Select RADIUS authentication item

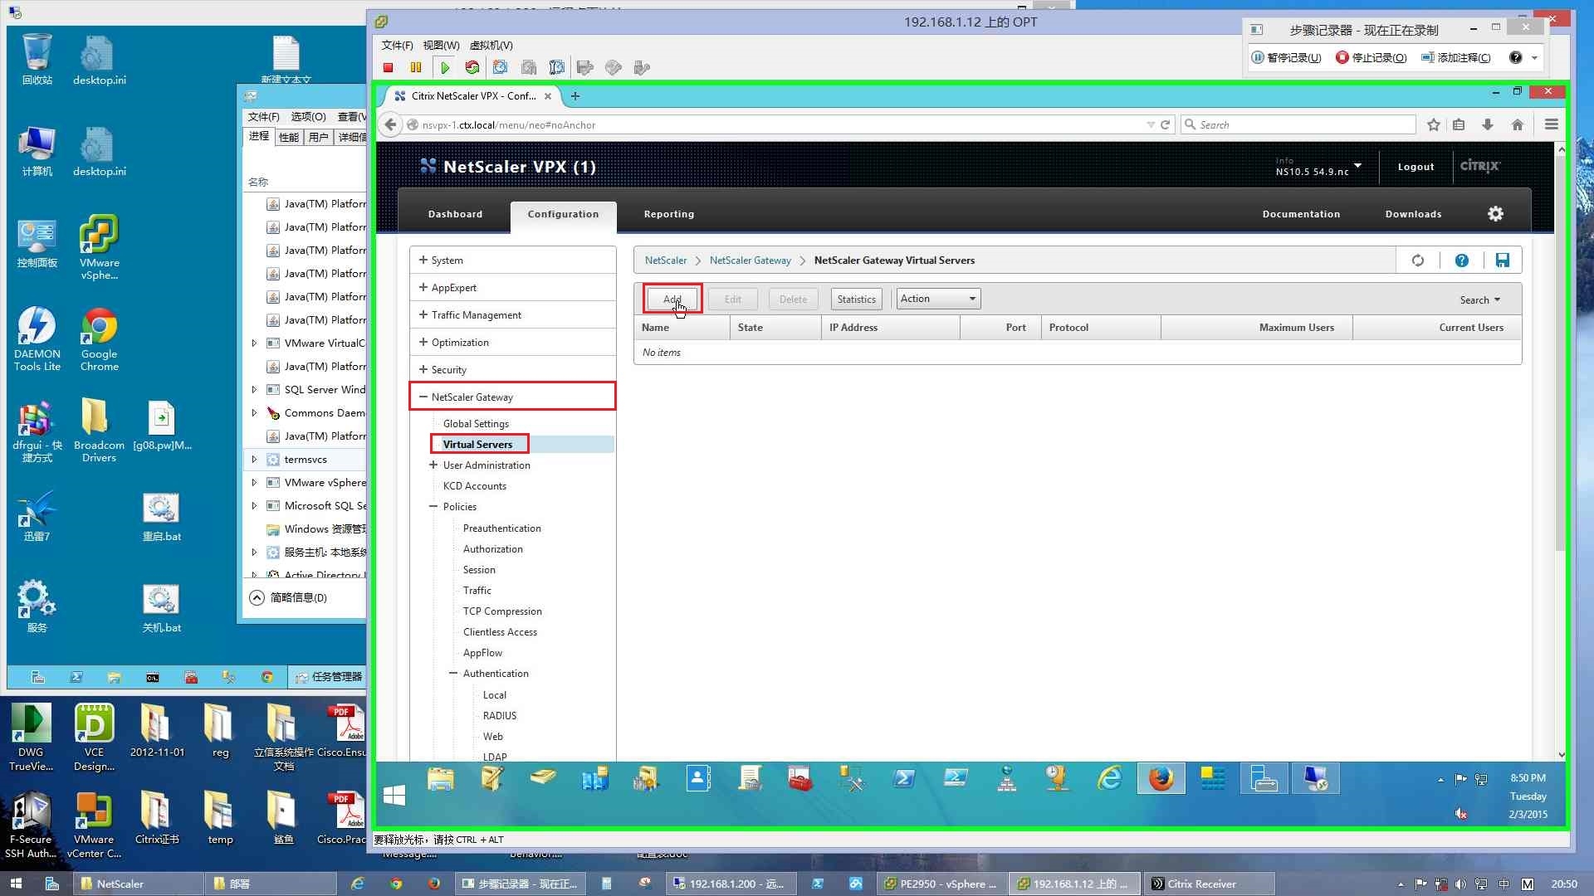(x=500, y=716)
